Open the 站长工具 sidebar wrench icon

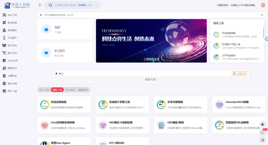4,15
